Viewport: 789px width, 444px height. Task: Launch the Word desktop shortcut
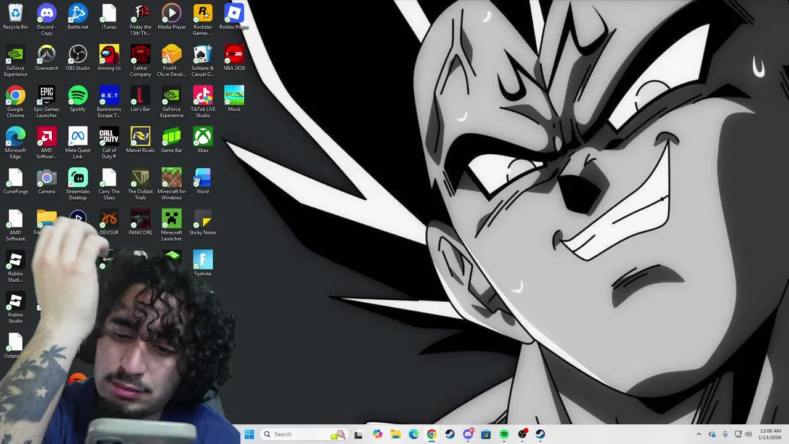pos(203,182)
